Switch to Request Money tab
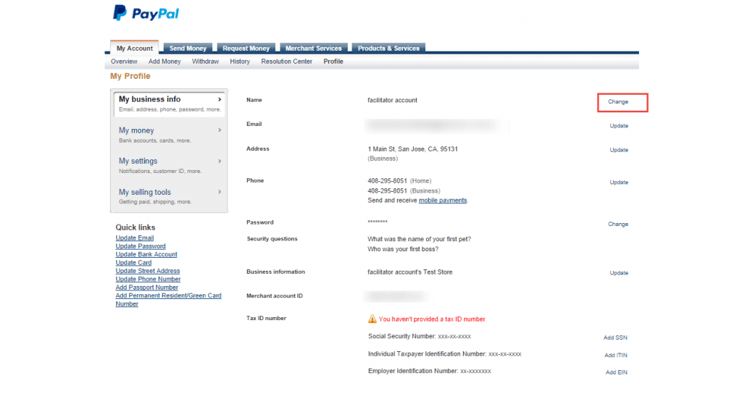The image size is (742, 399). coord(246,49)
